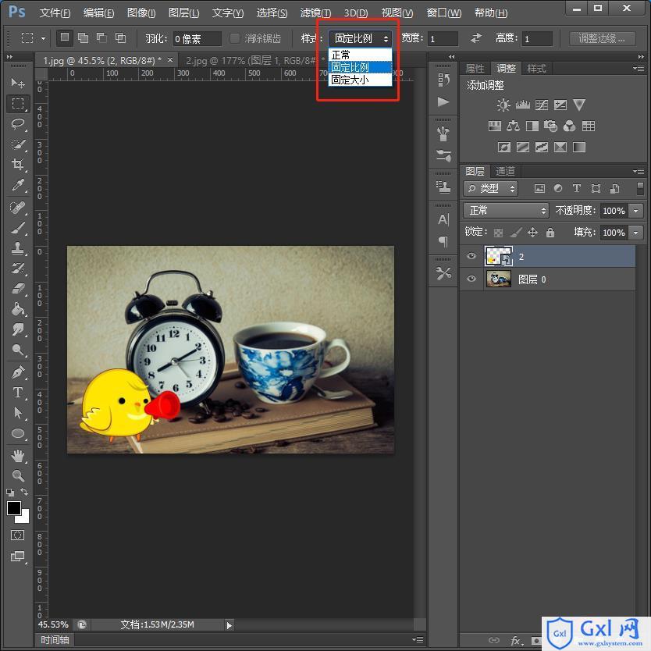Click the 羽化 feather input field
Image resolution: width=651 pixels, height=651 pixels.
click(197, 38)
